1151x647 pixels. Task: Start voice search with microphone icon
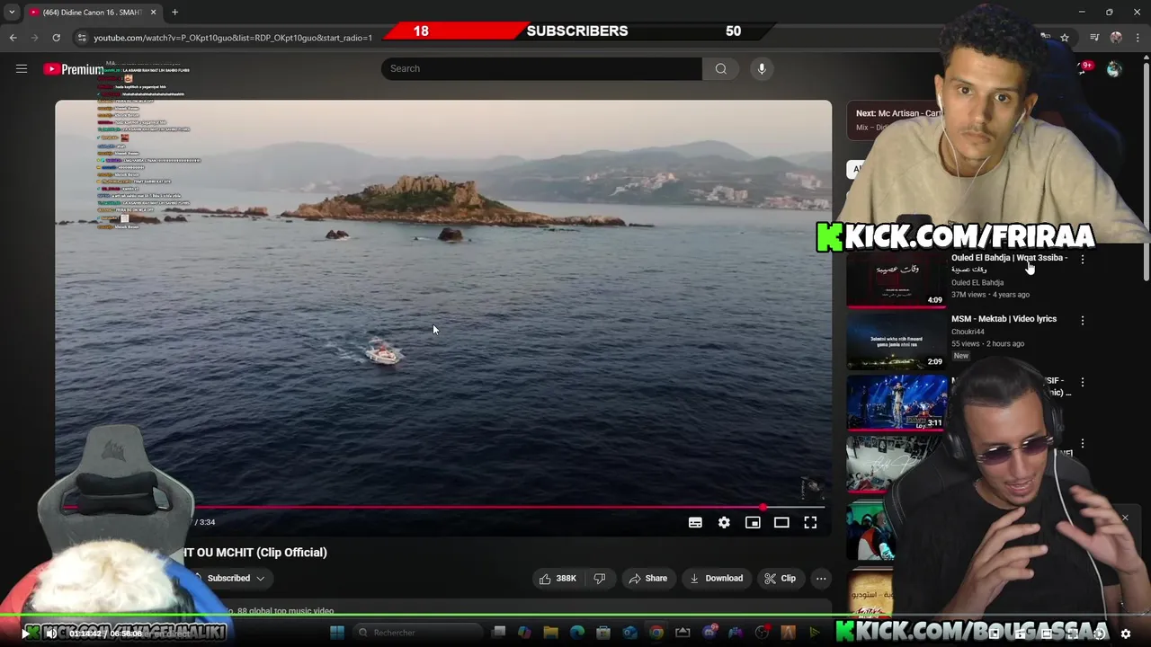click(762, 68)
